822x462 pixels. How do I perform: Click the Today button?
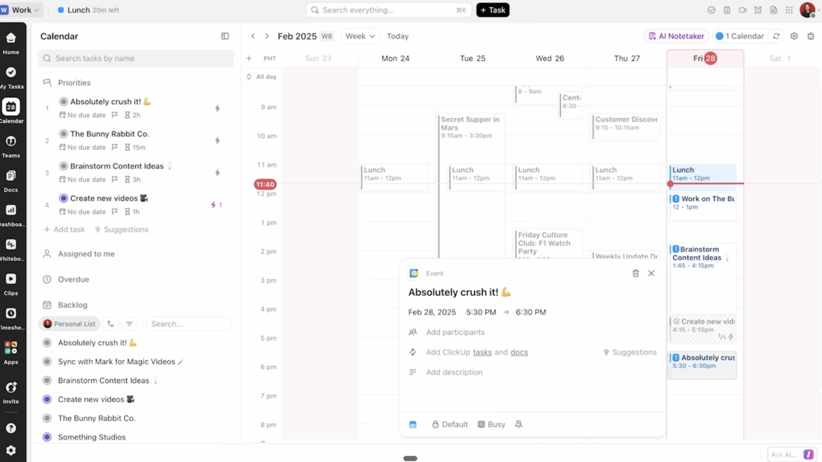(x=397, y=36)
